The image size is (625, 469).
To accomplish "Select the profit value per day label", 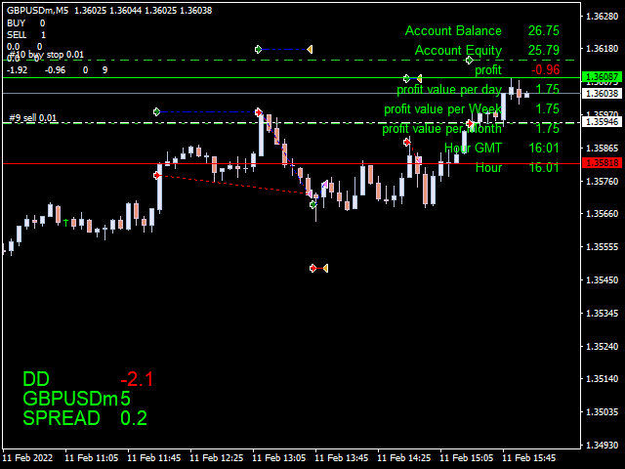I will [449, 90].
